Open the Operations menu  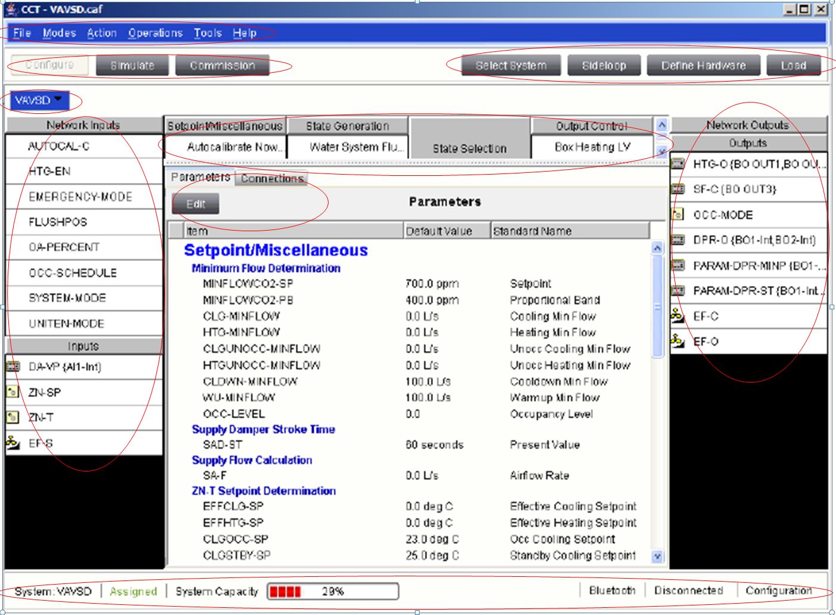(155, 33)
